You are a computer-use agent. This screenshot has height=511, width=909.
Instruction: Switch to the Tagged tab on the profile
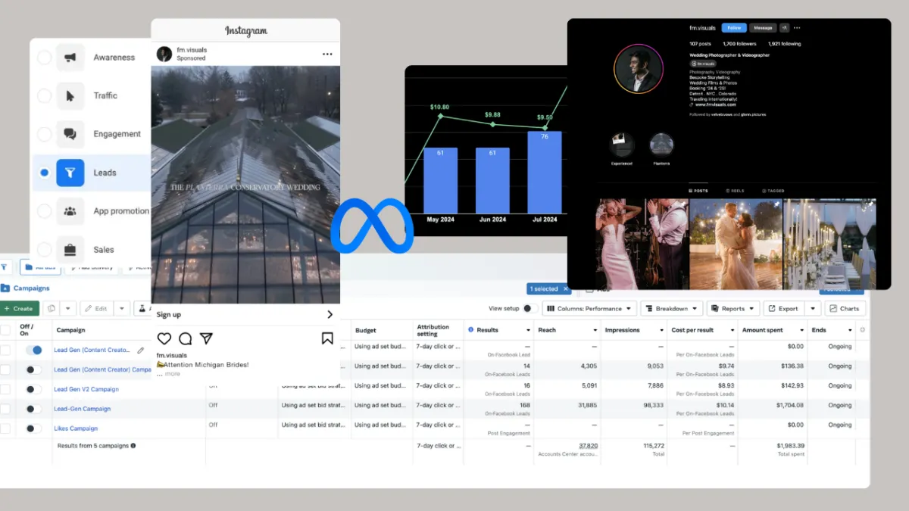tap(773, 191)
